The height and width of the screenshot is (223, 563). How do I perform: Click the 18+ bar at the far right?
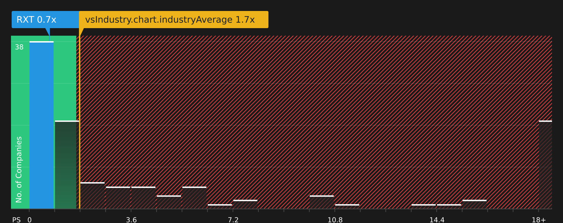click(x=545, y=165)
